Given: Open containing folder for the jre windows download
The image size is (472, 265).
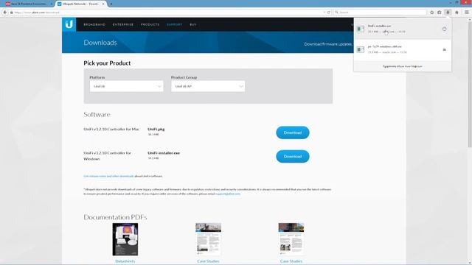Looking at the screenshot, I should pos(444,49).
